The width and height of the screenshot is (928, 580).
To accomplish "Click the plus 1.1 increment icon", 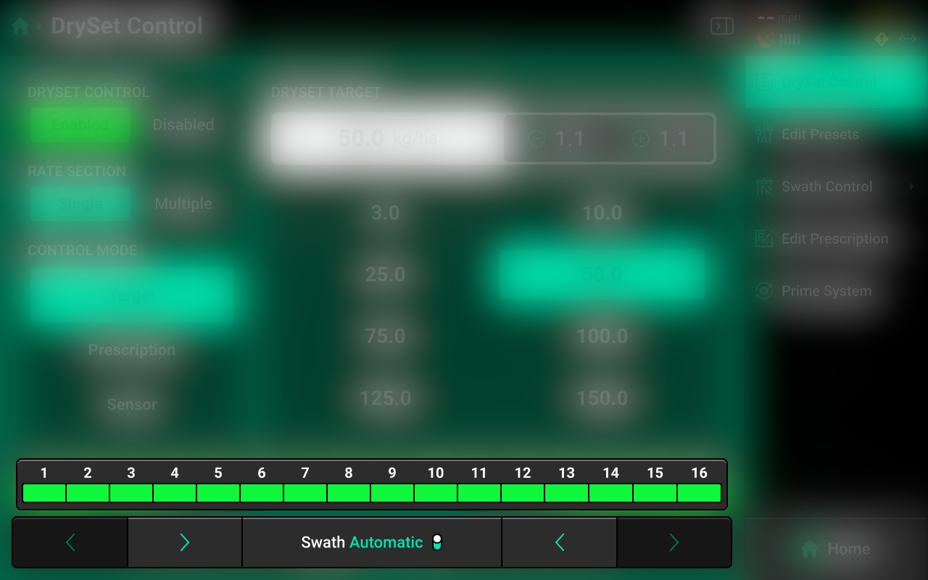I will (640, 138).
